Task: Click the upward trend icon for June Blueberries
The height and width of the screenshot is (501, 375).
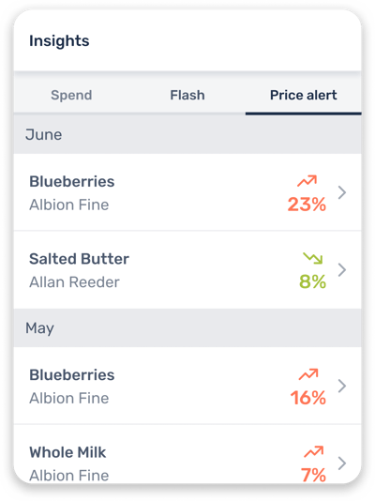Action: [307, 181]
